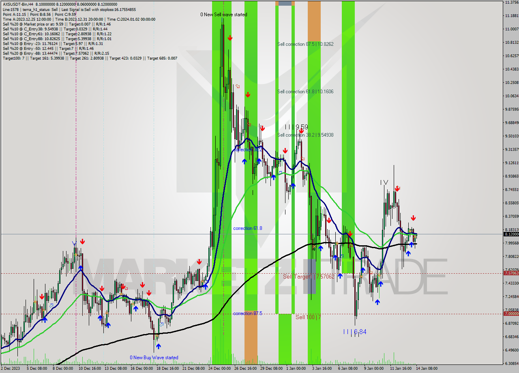Click the "29 Dec 08:00" time axis label

coord(272,369)
